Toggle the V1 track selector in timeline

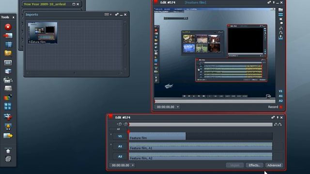[120, 136]
